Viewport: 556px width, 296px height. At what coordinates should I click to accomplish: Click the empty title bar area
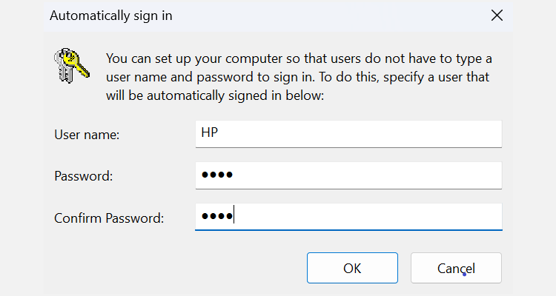334,15
